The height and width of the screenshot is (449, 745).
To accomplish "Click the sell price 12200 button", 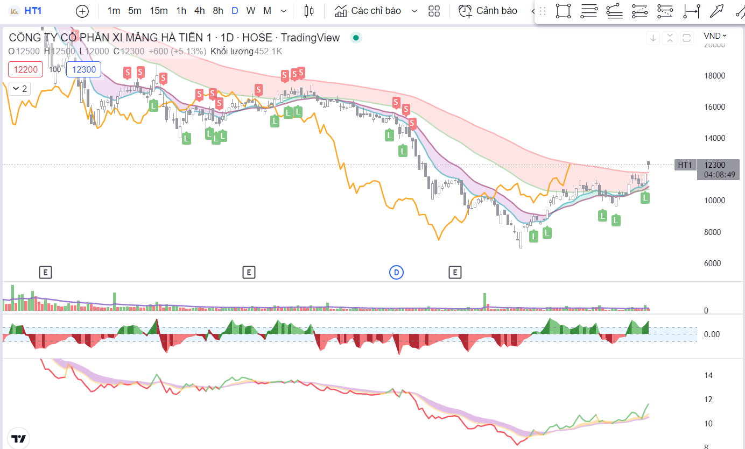I will pos(26,69).
